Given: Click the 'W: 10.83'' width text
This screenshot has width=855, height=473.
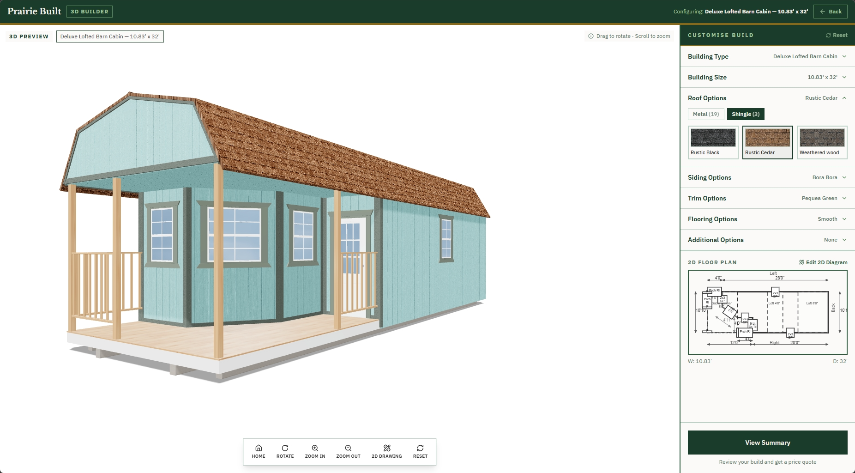Looking at the screenshot, I should [699, 361].
